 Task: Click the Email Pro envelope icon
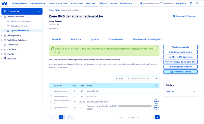5,49
